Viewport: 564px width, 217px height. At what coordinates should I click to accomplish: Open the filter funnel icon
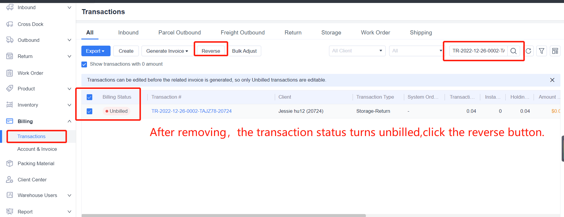[542, 51]
